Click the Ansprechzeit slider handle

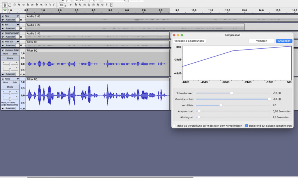click(x=199, y=111)
